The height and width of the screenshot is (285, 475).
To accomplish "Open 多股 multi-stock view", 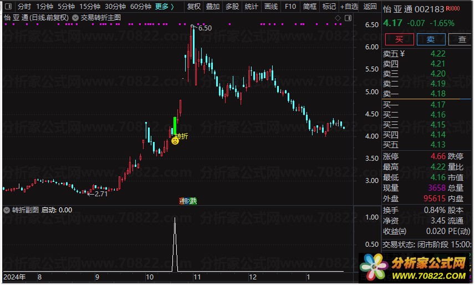I will 232,6.
